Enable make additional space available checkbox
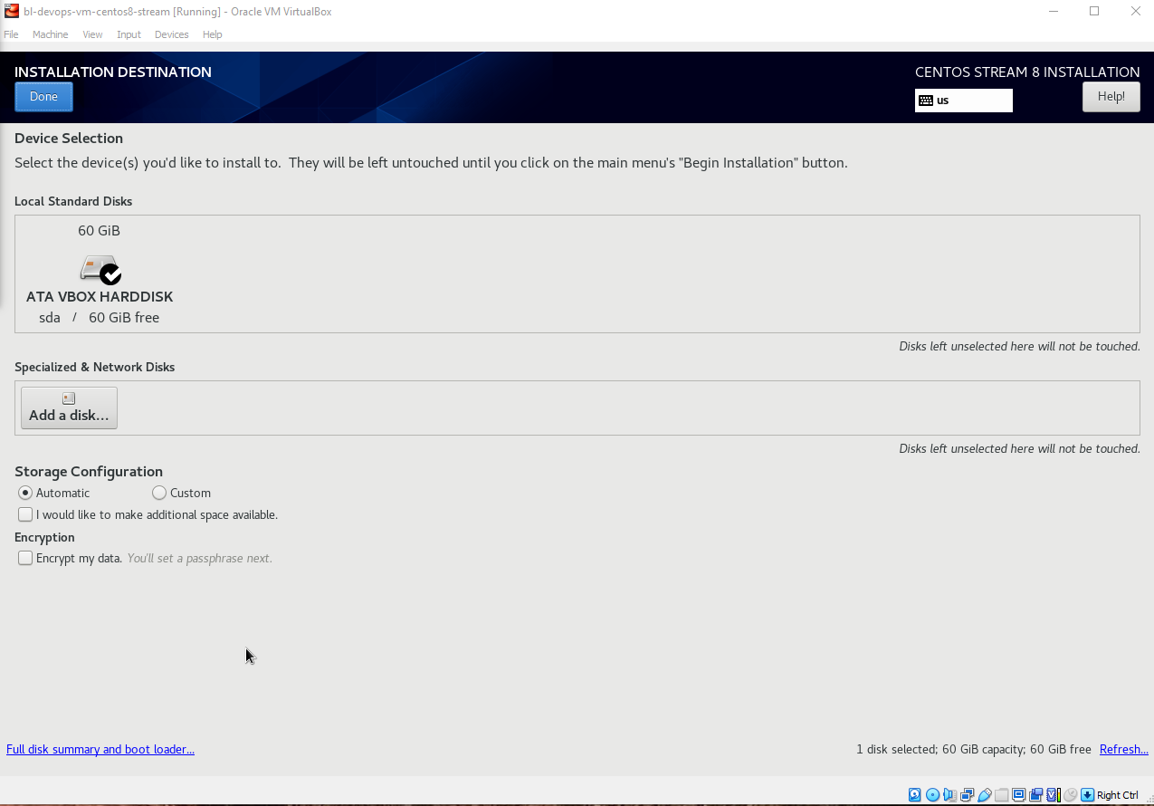 (25, 514)
